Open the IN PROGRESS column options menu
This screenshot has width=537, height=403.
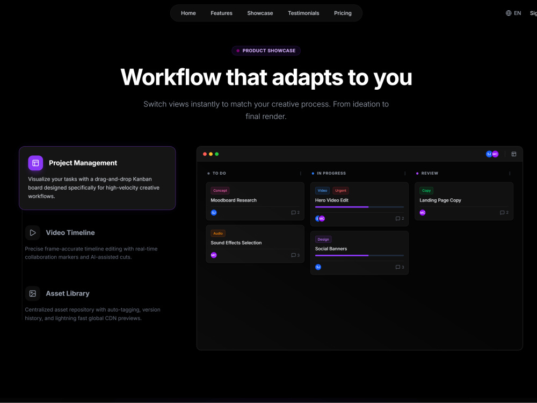coord(405,174)
